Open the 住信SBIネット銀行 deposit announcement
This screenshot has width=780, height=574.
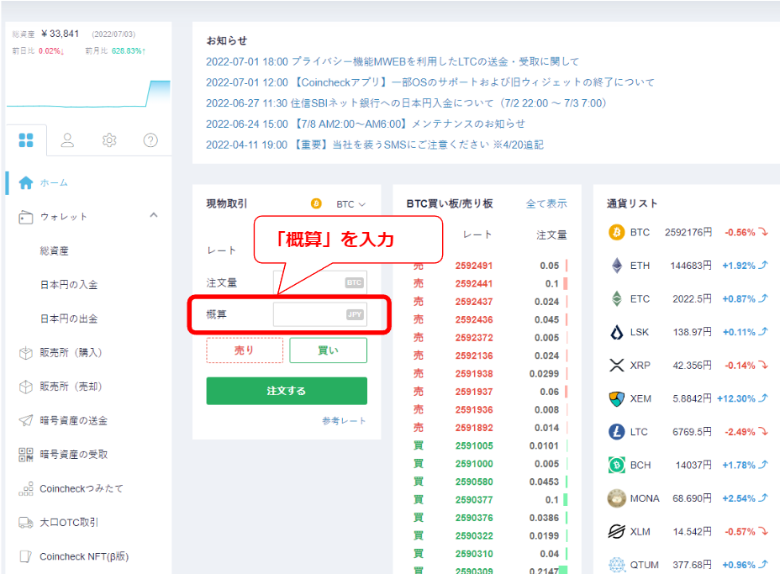click(x=406, y=103)
